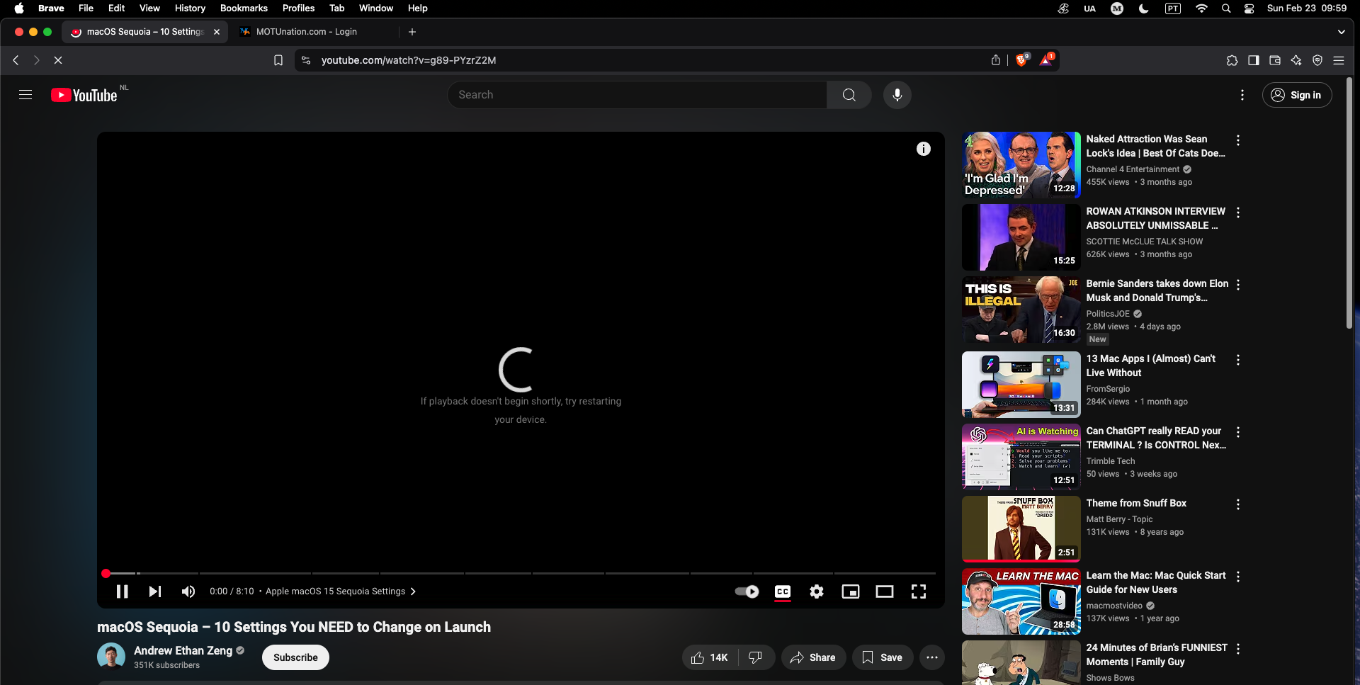The width and height of the screenshot is (1360, 685).
Task: Click the Sign in button
Action: tap(1297, 95)
